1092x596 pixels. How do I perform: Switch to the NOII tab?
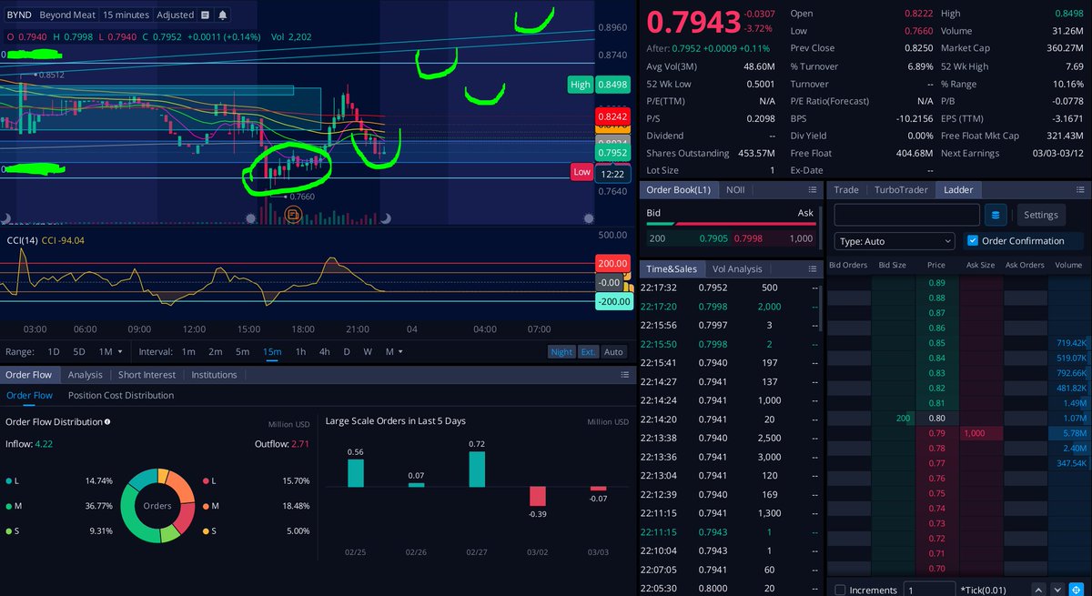[x=734, y=189]
